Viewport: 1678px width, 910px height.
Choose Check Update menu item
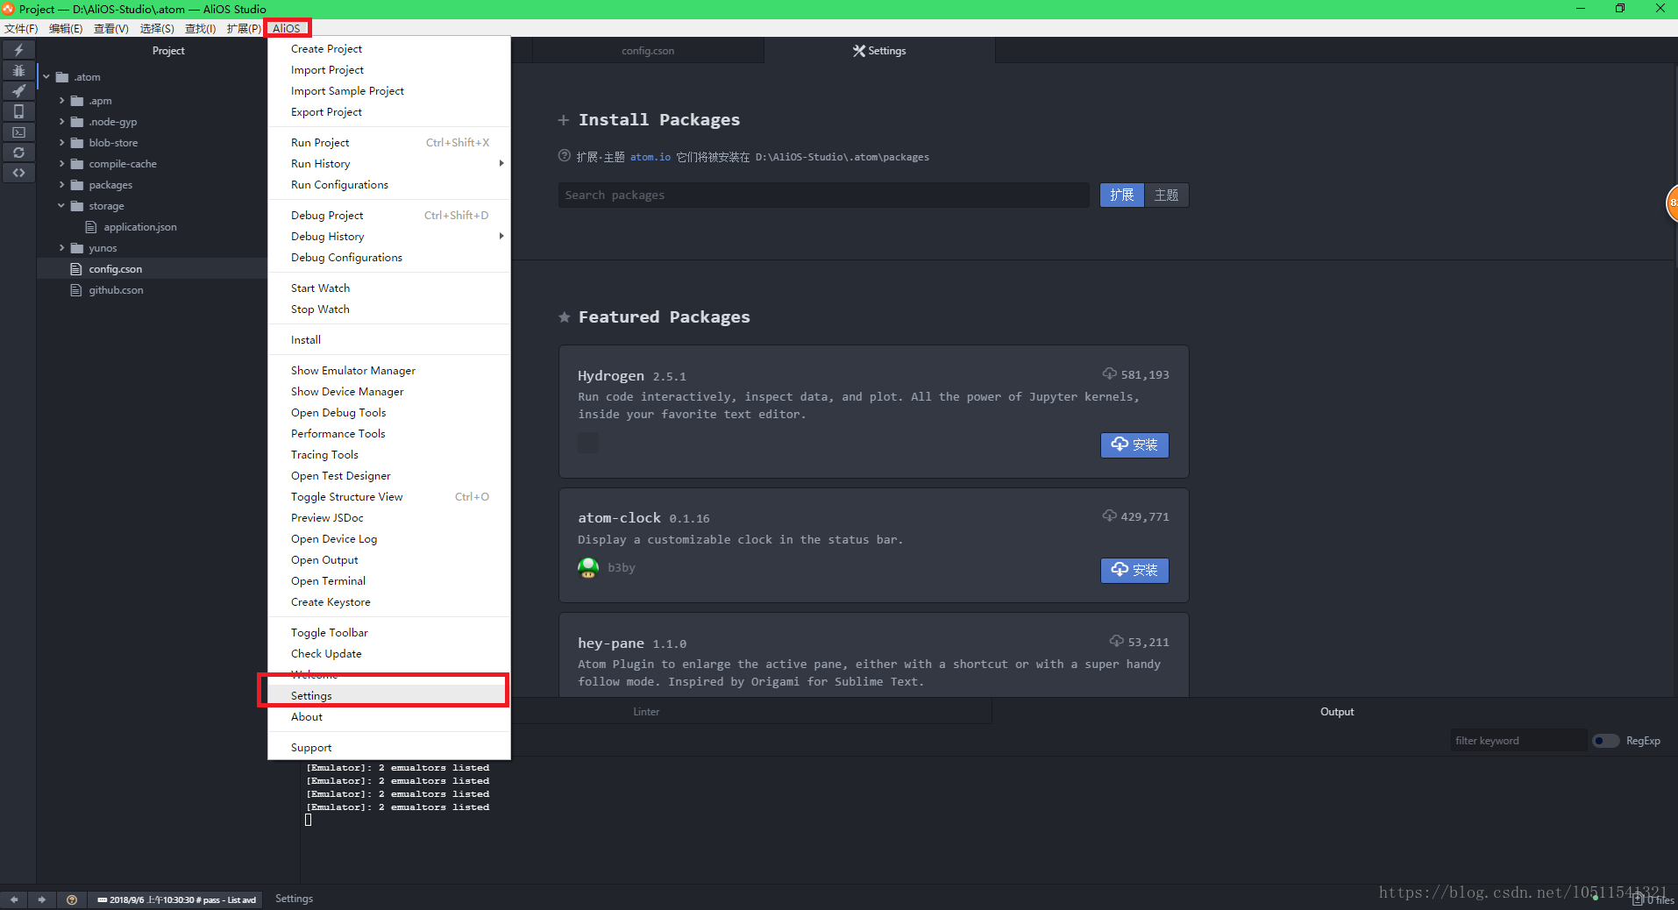tap(388, 654)
